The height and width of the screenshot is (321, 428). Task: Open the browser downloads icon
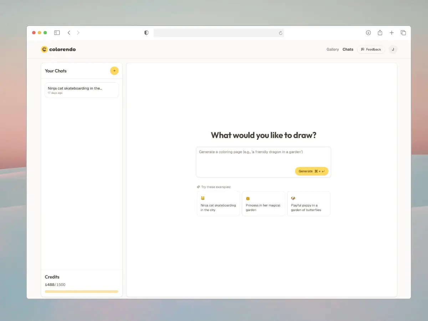click(368, 33)
